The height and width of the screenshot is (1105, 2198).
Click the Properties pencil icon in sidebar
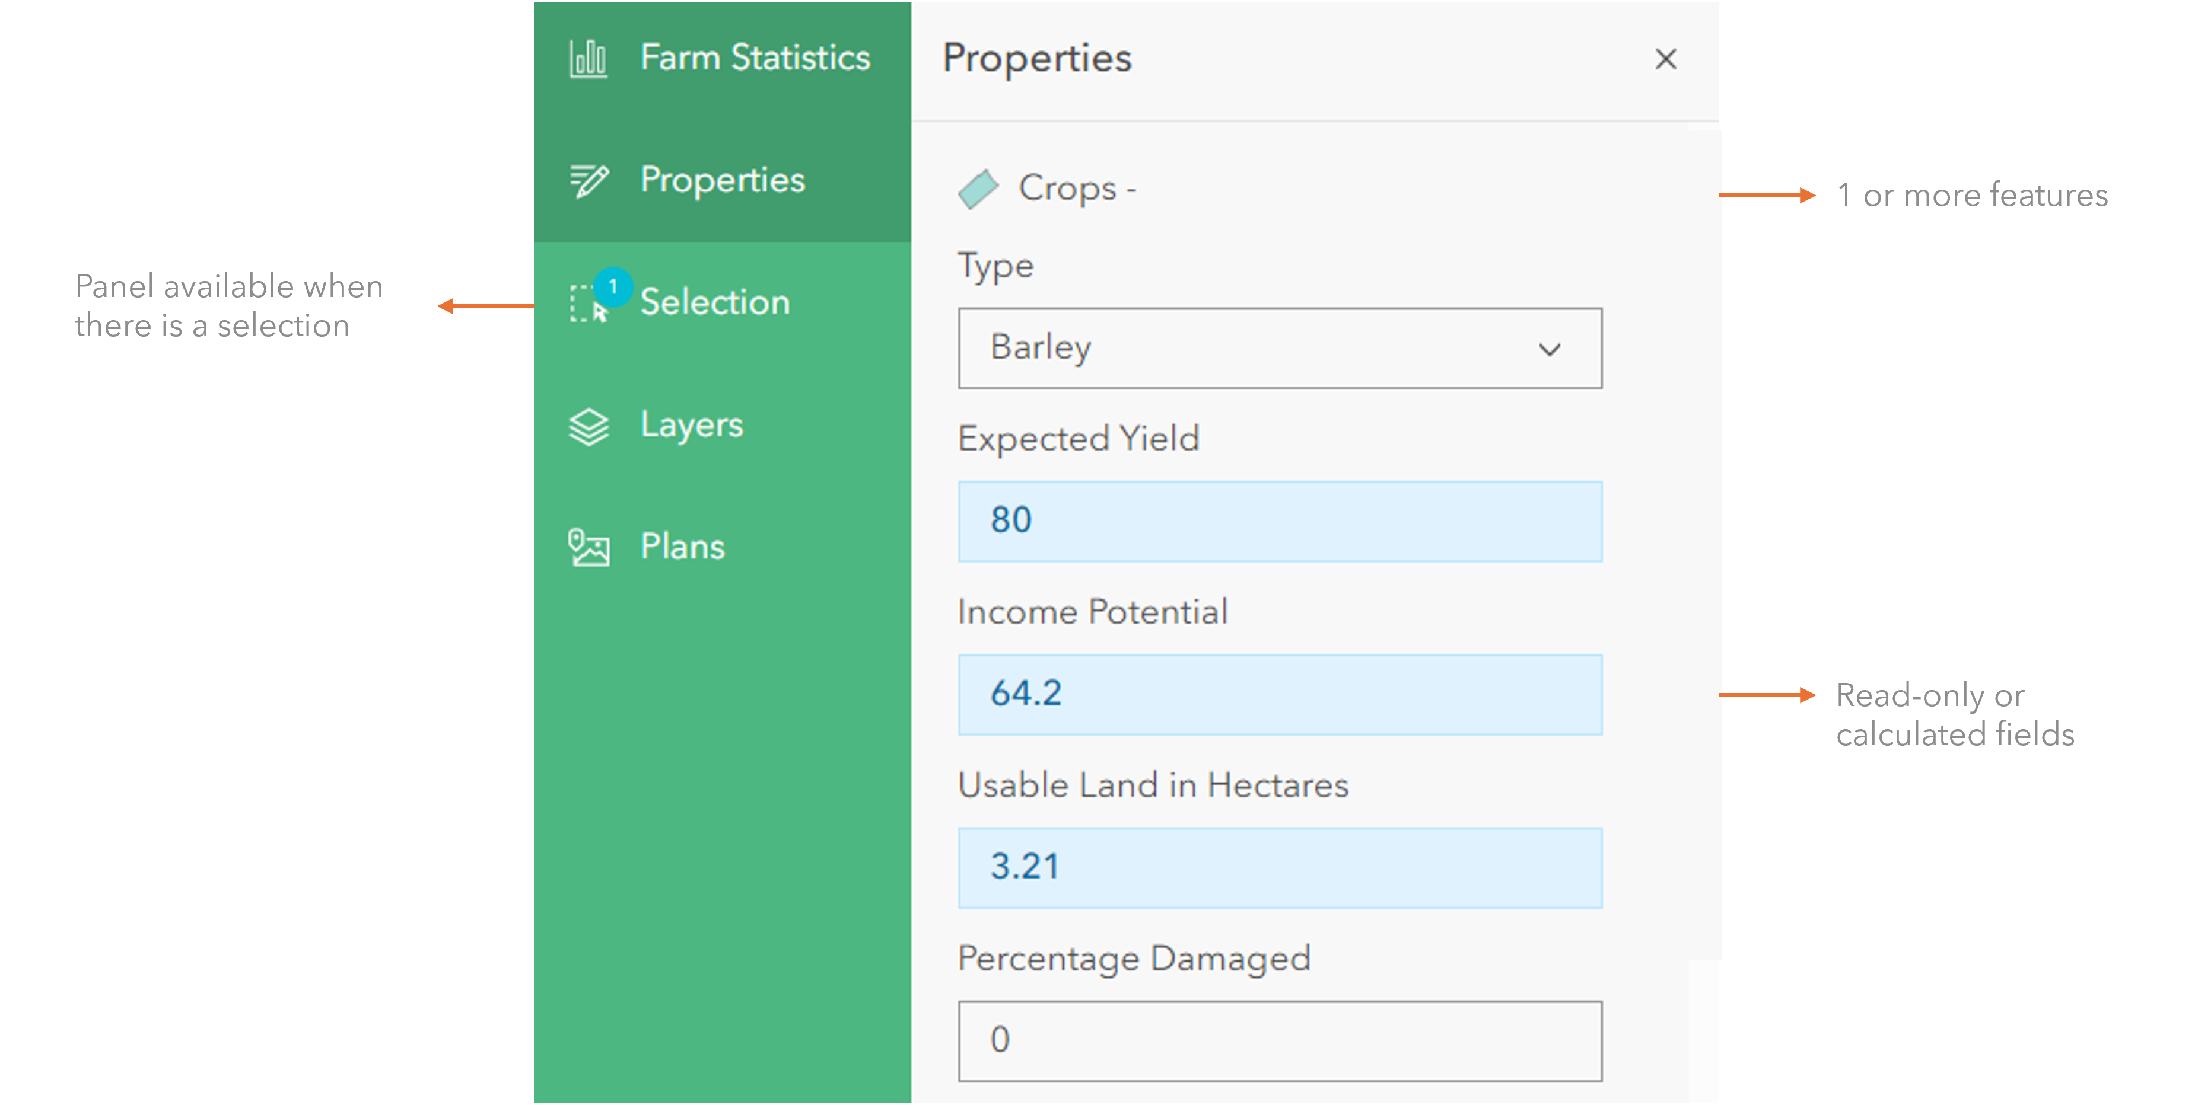coord(589,181)
